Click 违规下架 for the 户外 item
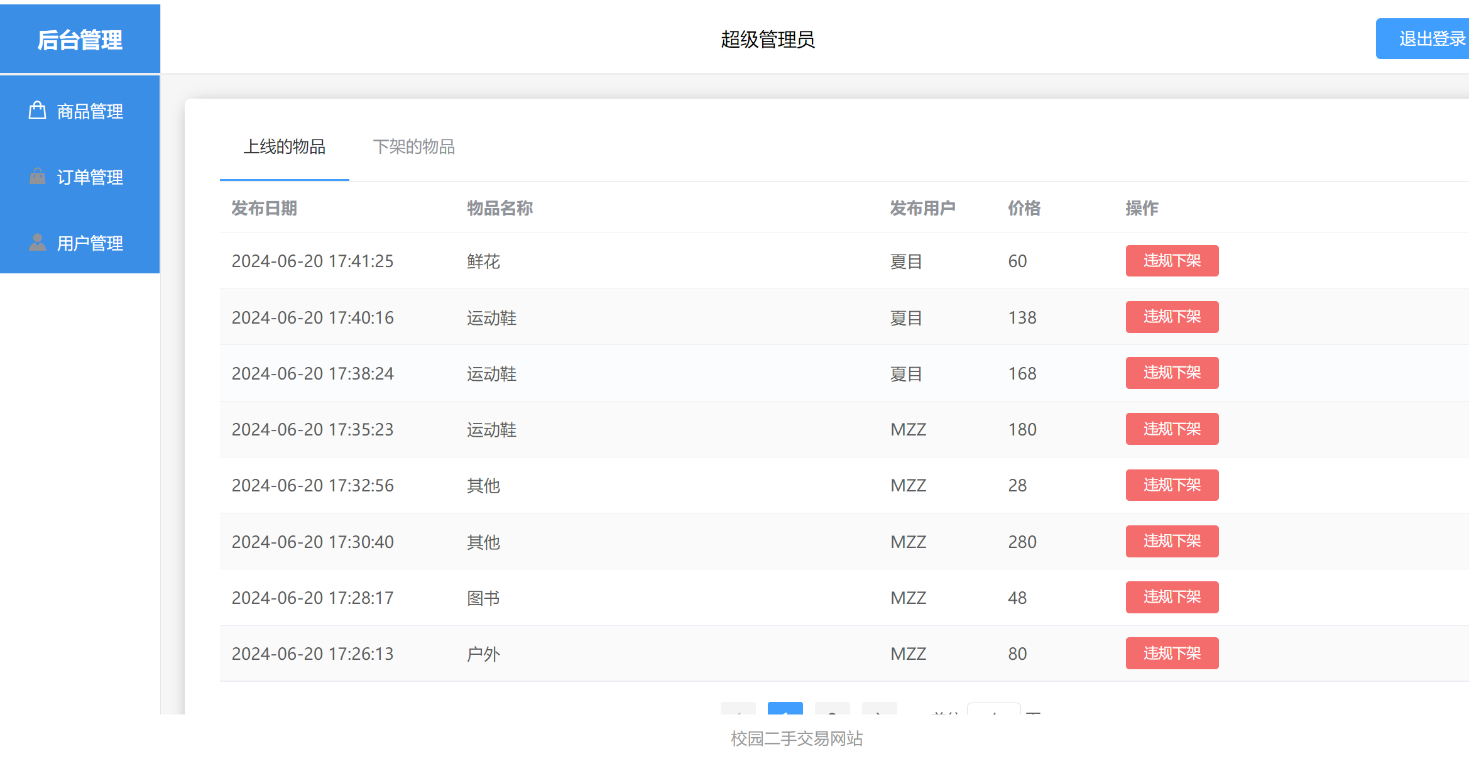The image size is (1469, 761). tap(1172, 653)
